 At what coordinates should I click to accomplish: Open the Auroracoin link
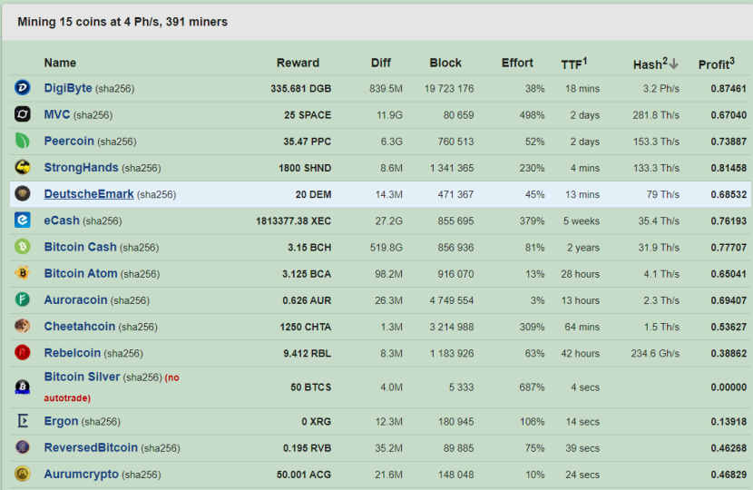75,299
